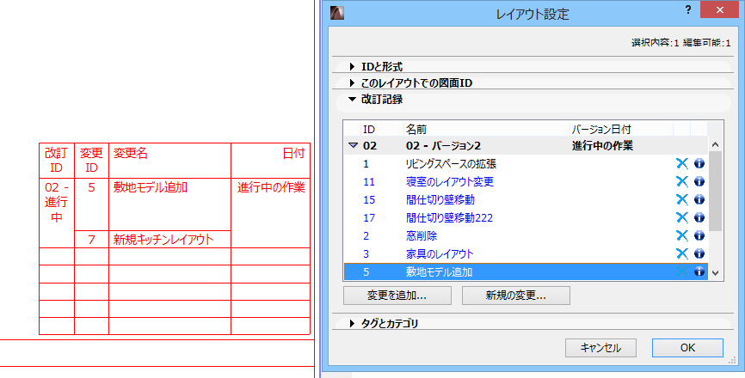
Task: Select row 敷地モデル追加 in dialog list
Action: pos(526,271)
